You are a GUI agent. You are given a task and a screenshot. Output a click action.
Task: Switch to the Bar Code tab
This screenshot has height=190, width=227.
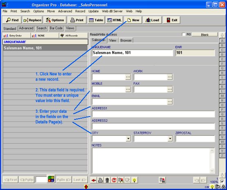click(x=56, y=28)
